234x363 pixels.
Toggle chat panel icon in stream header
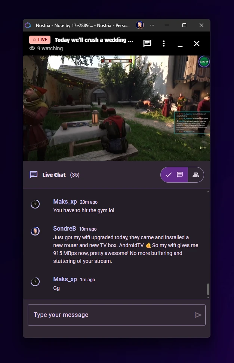[x=147, y=43]
